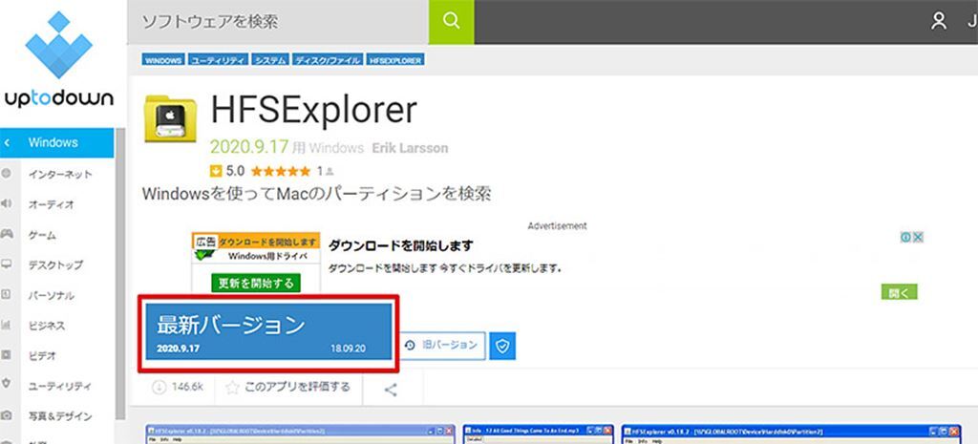Open the Windows sidebar menu item

56,143
